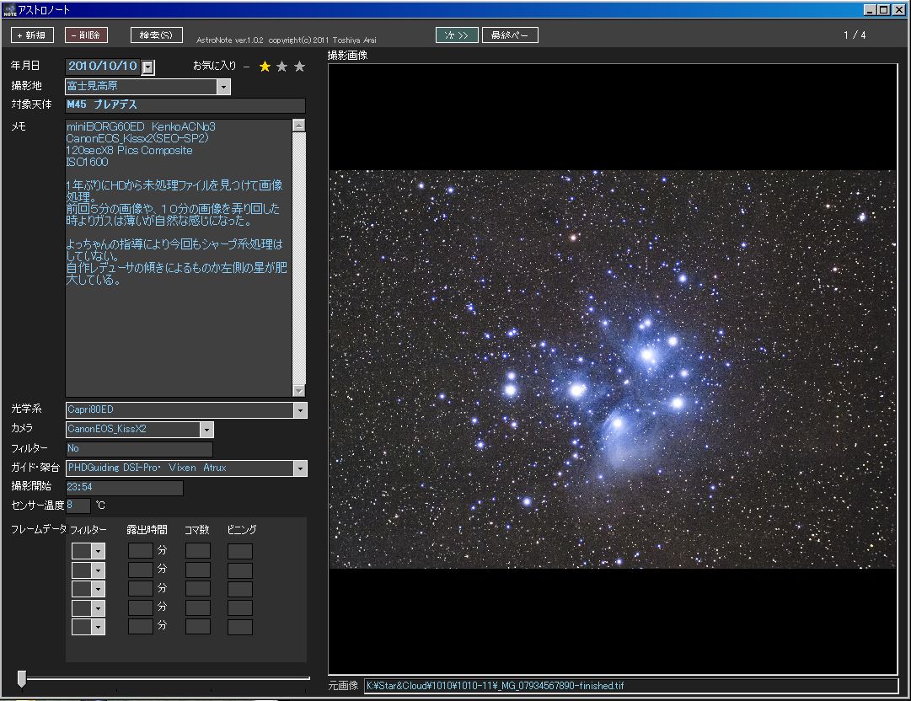This screenshot has width=911, height=701.
Task: Set favorite rating to third star
Action: pos(300,67)
